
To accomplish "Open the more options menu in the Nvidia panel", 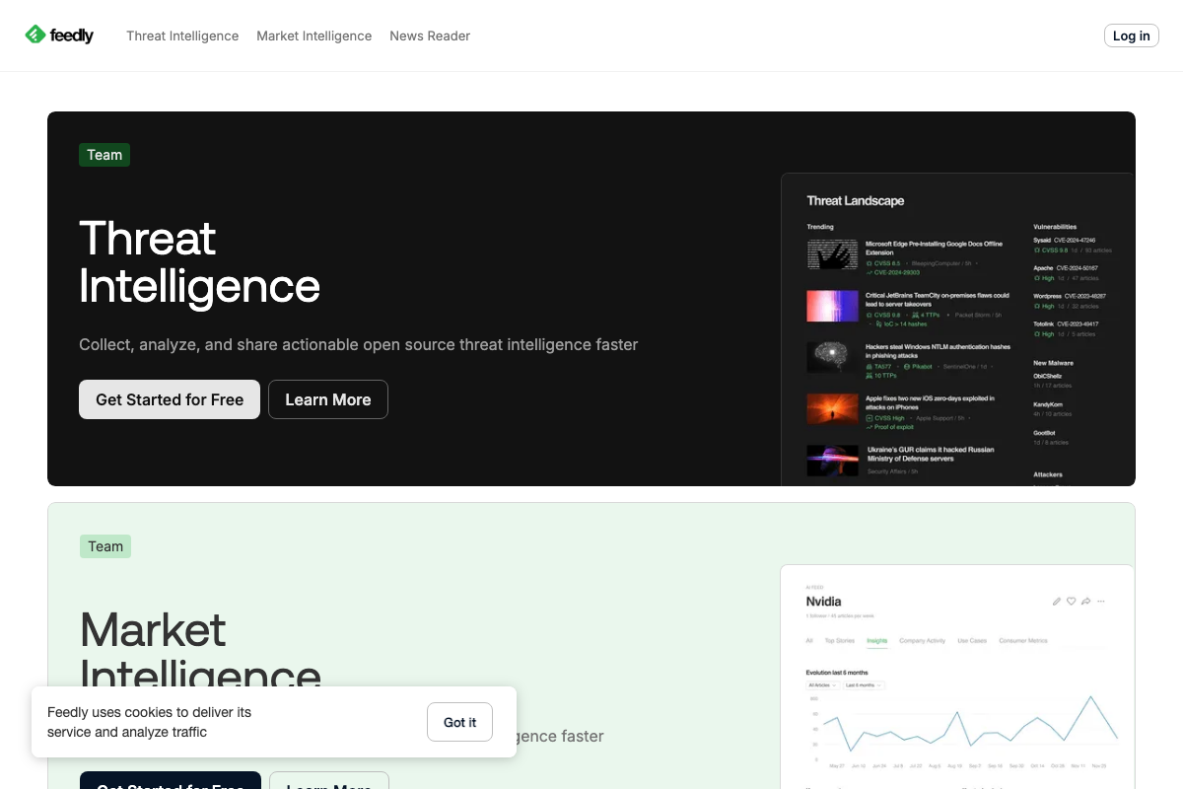I will (x=1101, y=601).
